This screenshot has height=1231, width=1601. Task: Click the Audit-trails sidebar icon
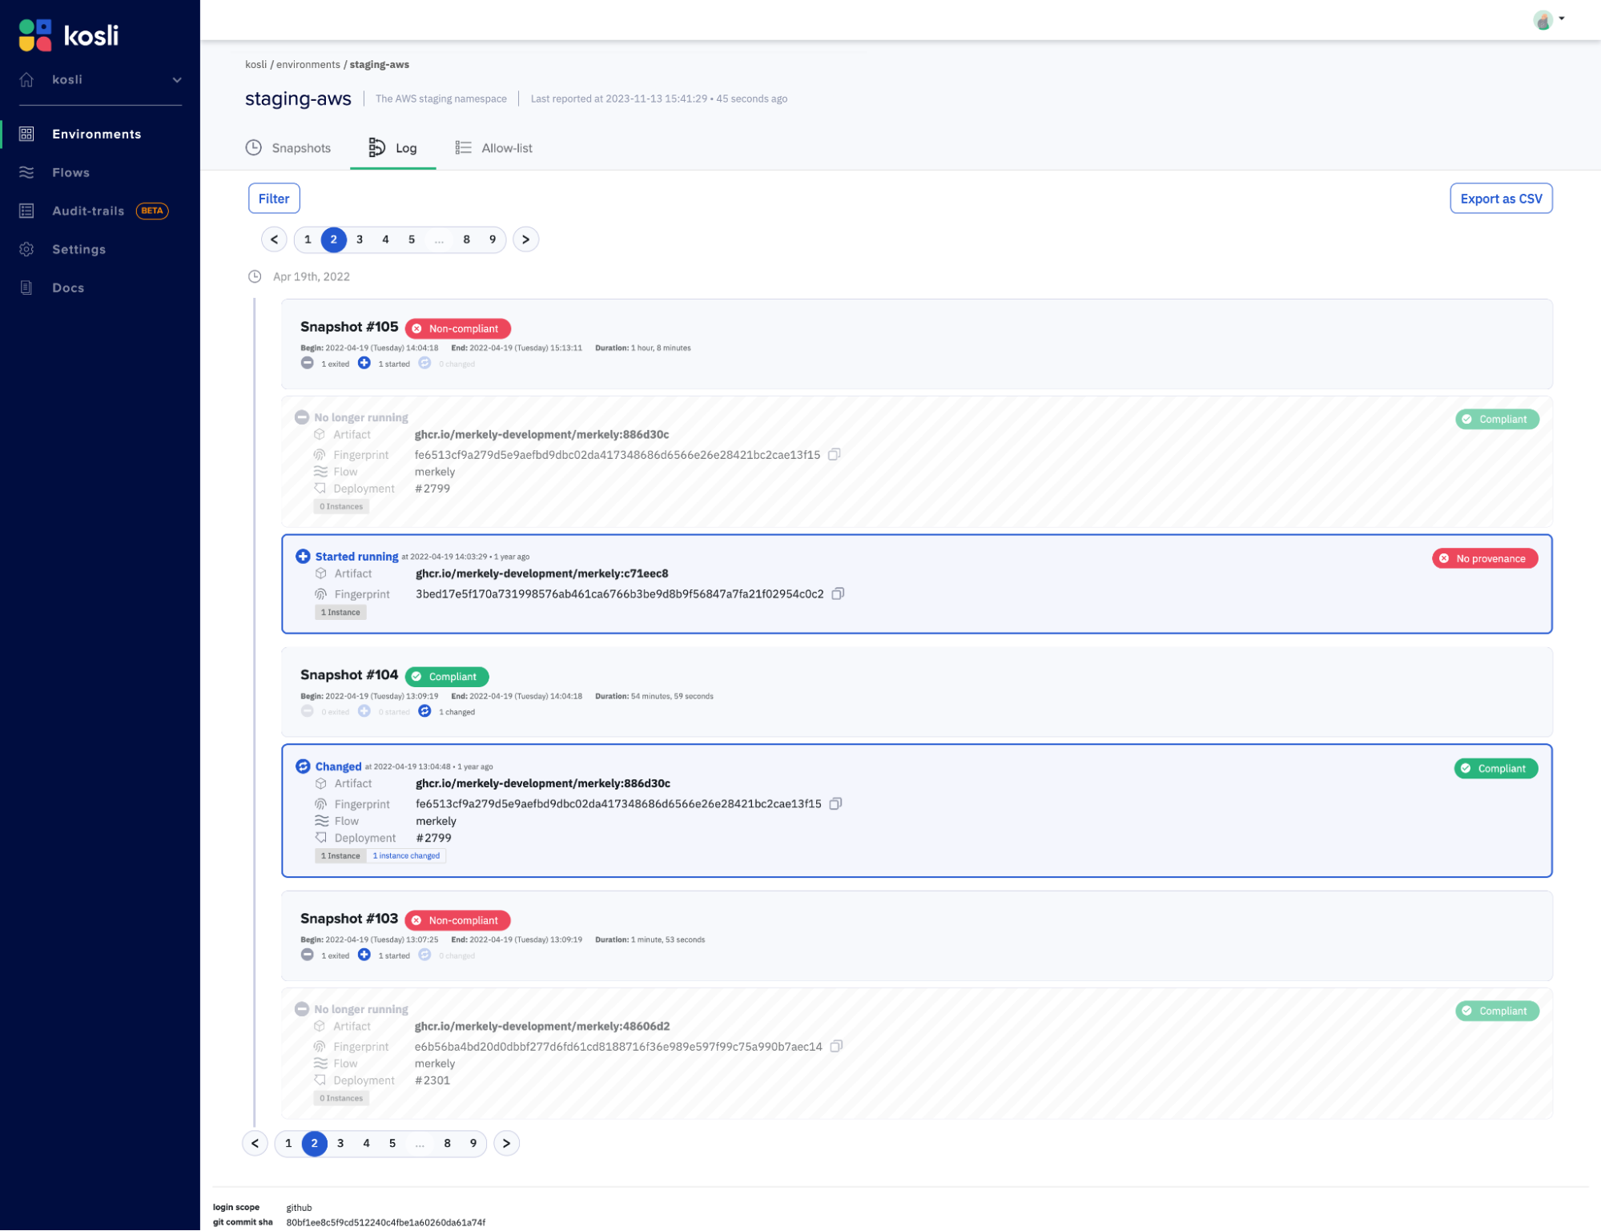point(30,210)
